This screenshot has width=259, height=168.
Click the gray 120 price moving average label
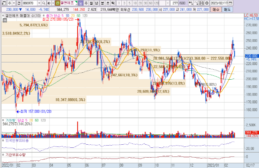[x=85, y=16]
